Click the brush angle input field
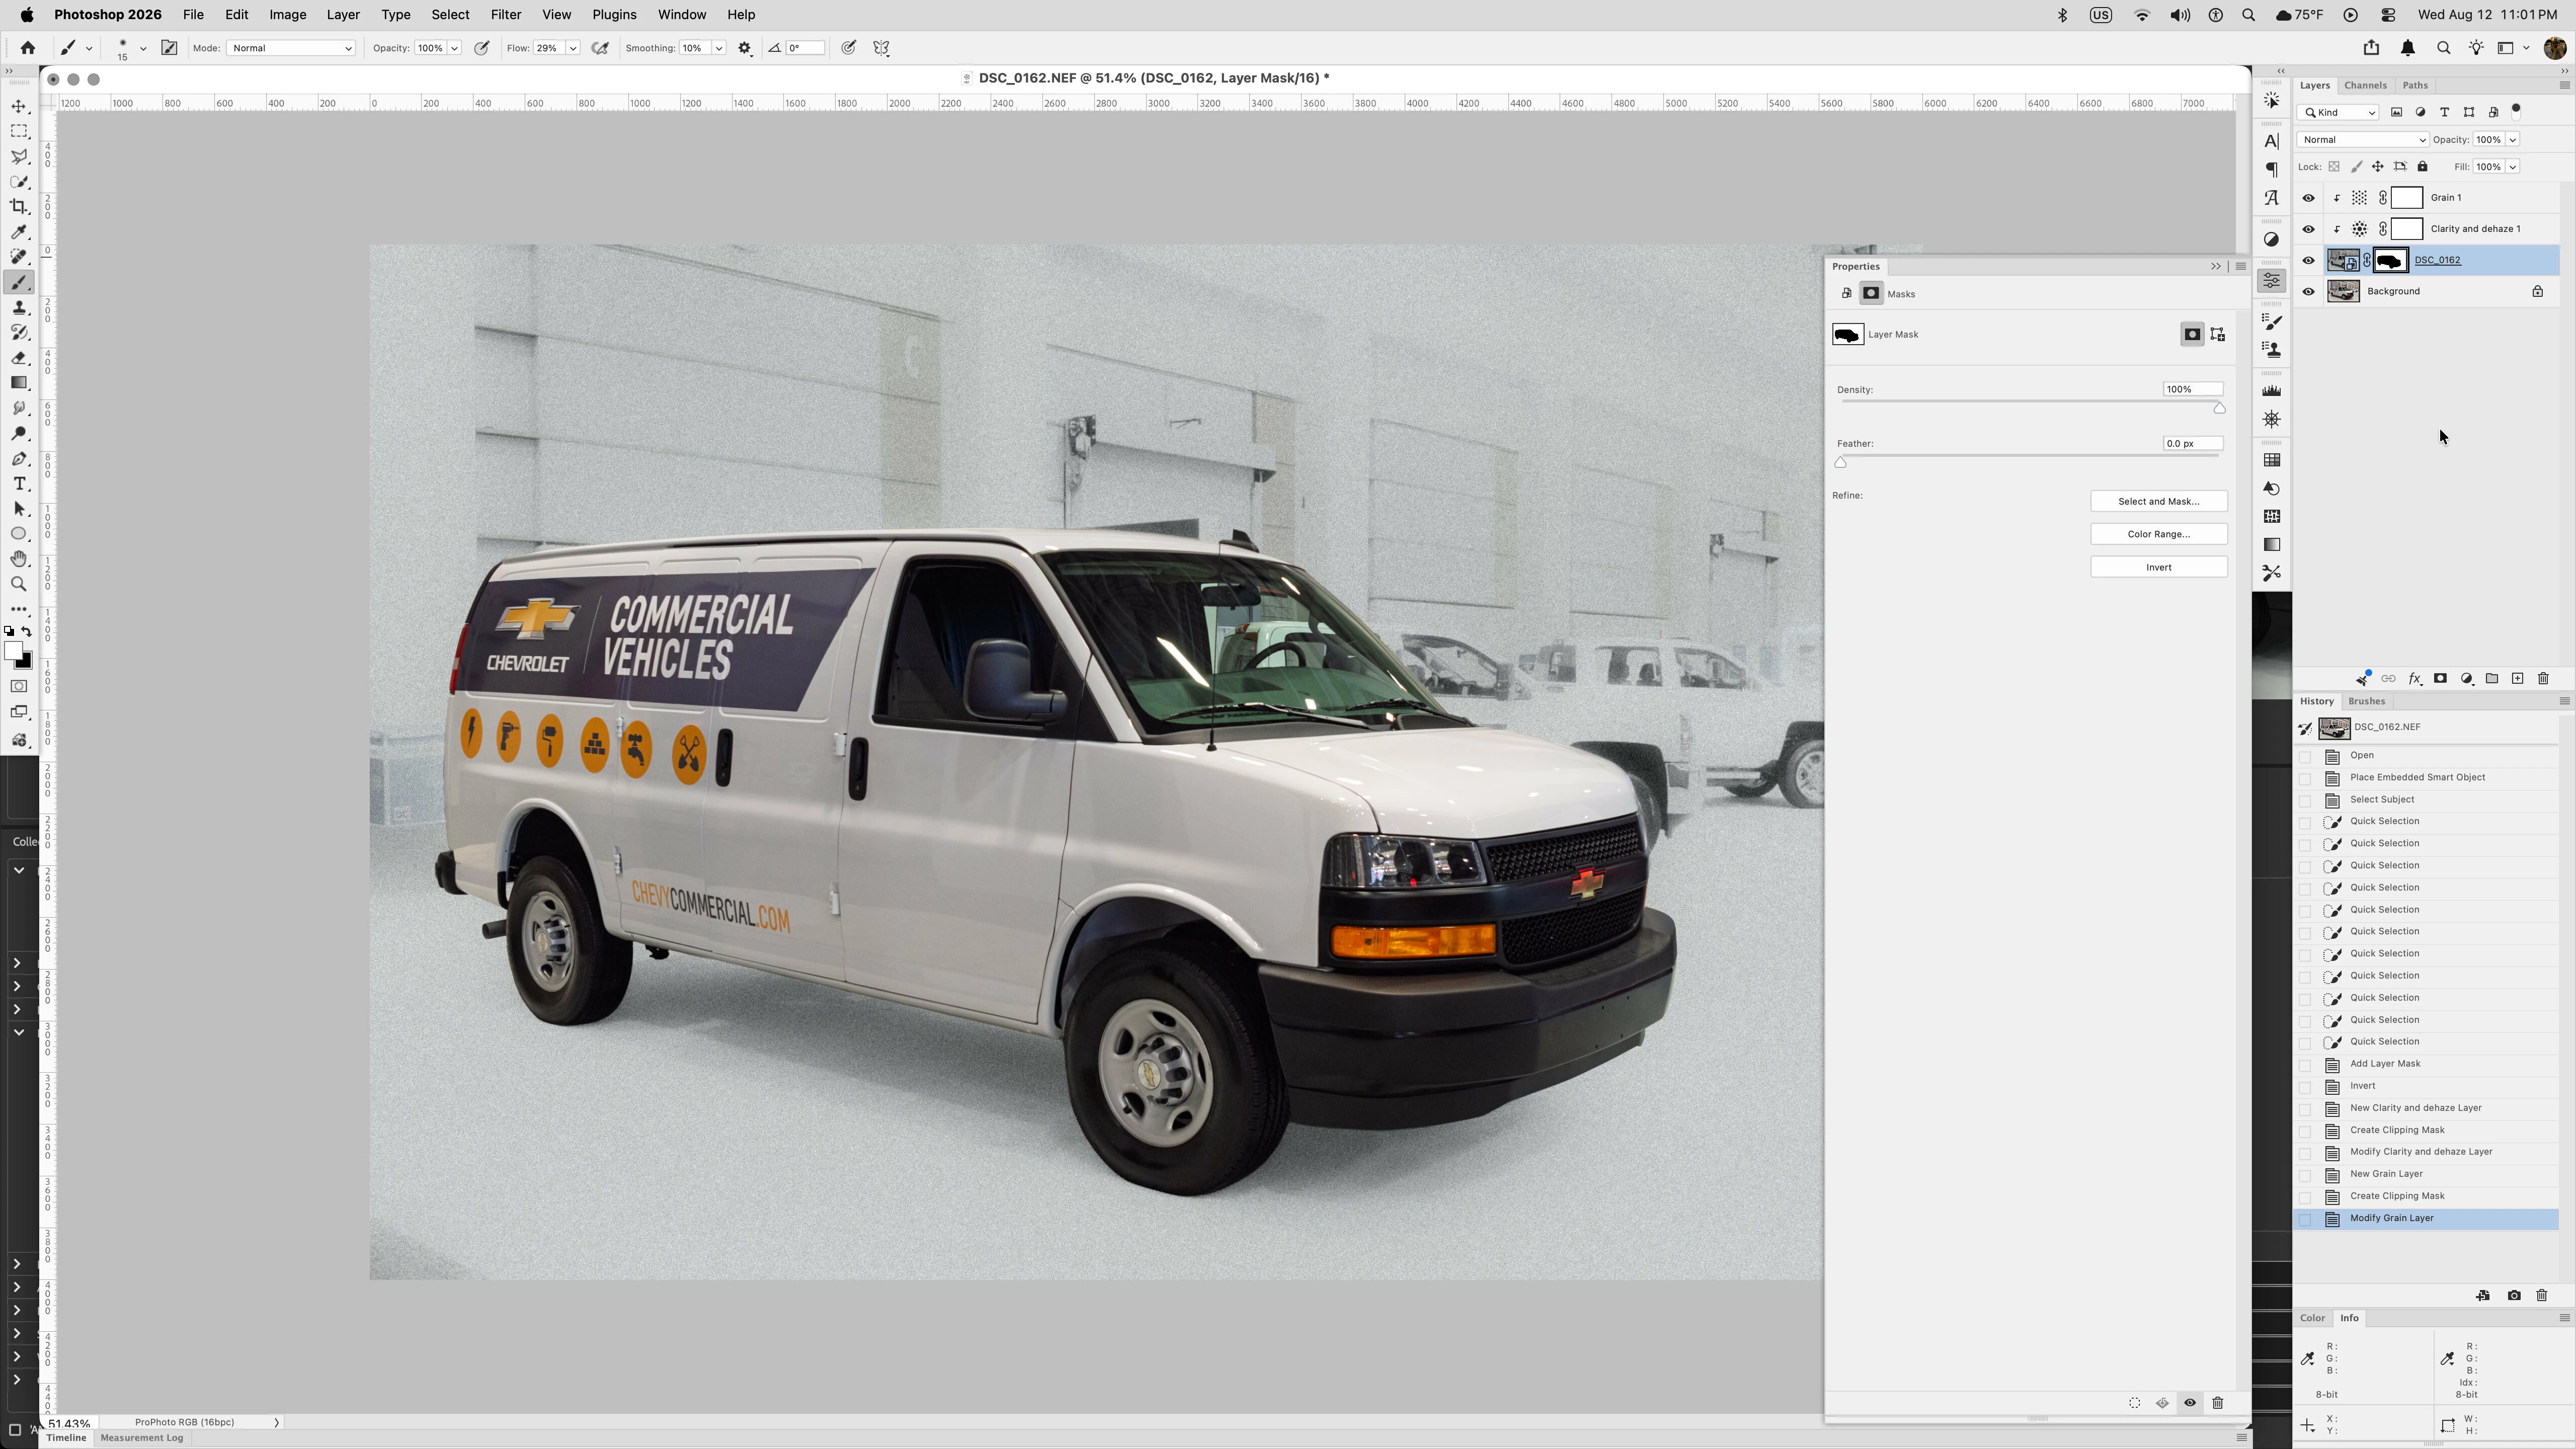Viewport: 2576px width, 1449px height. coord(805,48)
